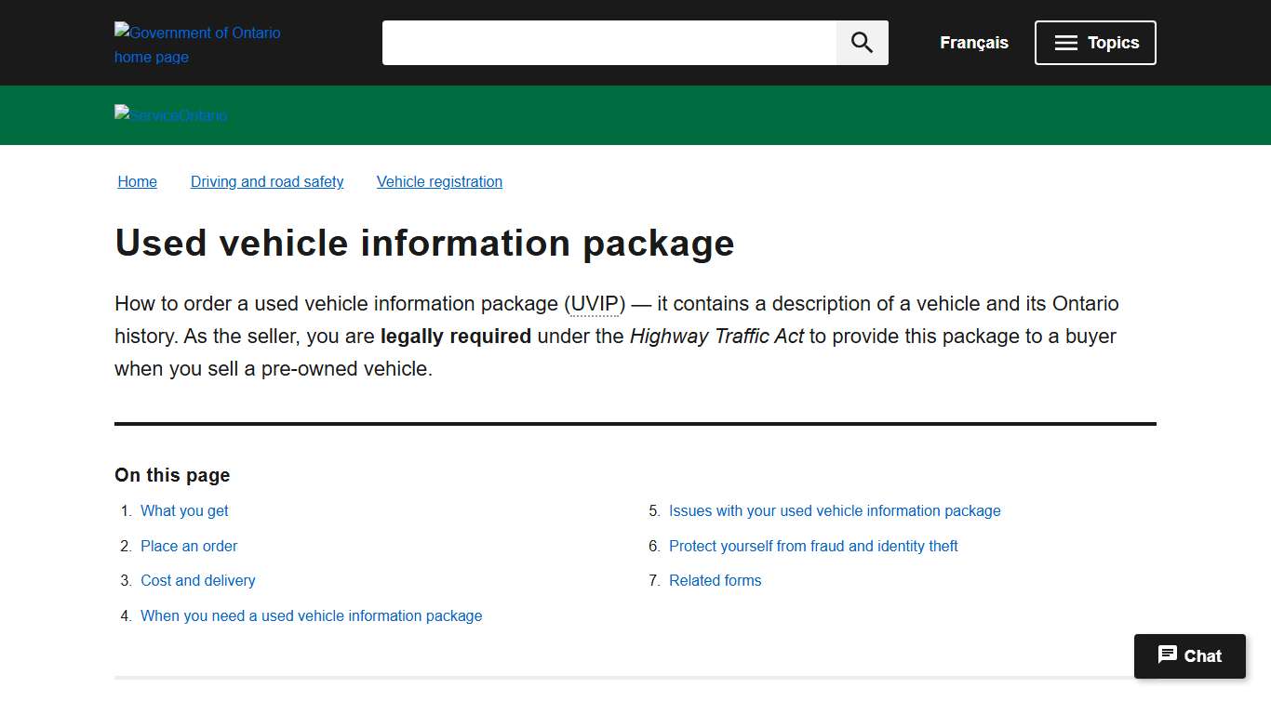Viewport: 1271px width, 714px height.
Task: Open Protect yourself from fraud and identity theft
Action: tap(812, 546)
